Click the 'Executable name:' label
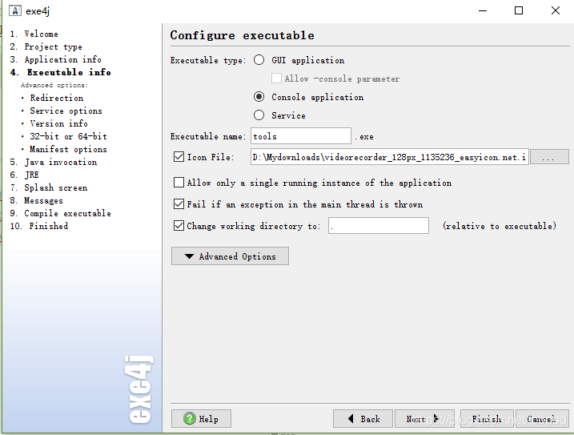 pos(208,136)
